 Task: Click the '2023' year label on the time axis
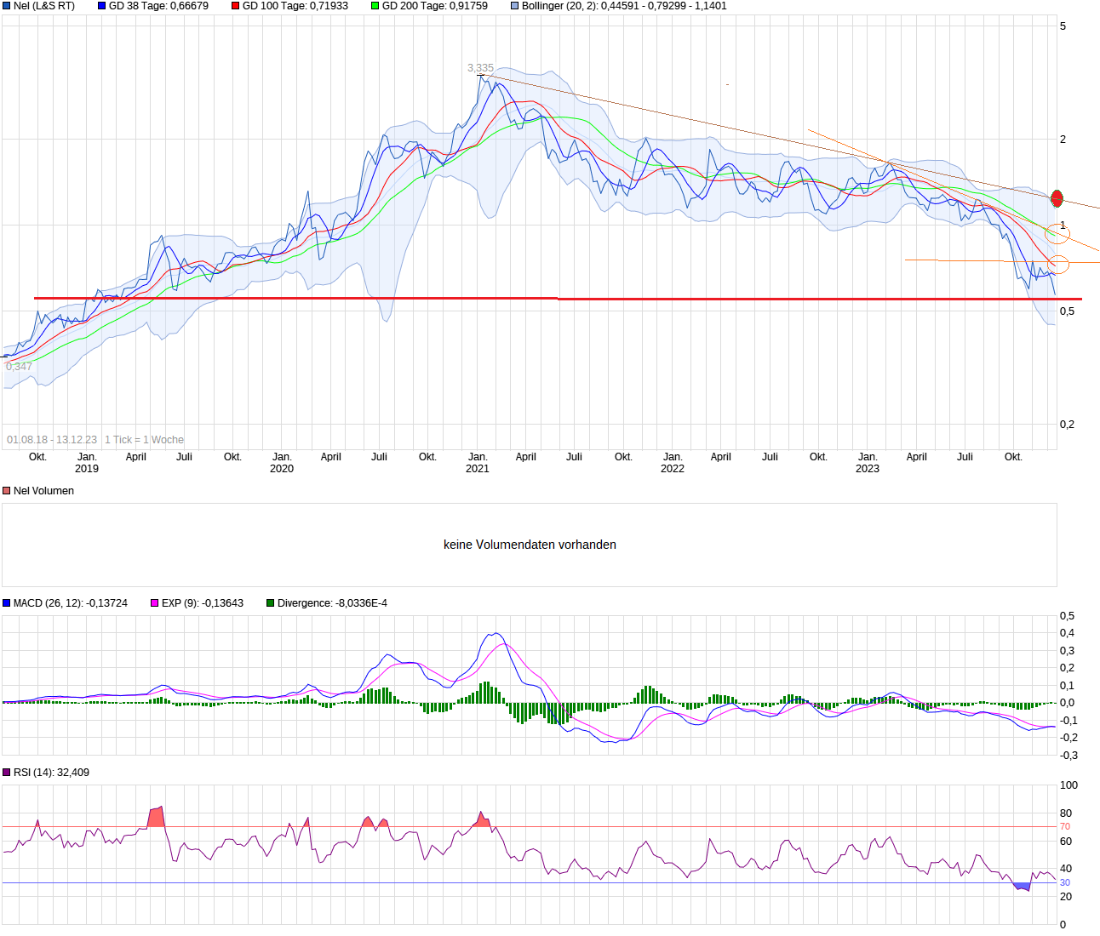pyautogui.click(x=868, y=469)
